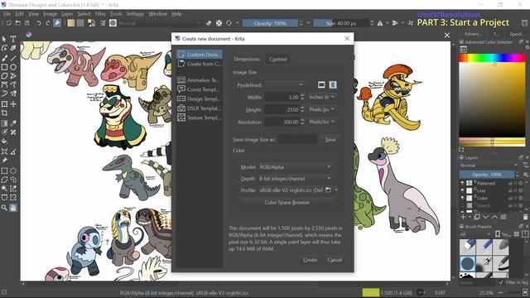Select the Freehand Brush tool
This screenshot has height=298, width=530.
(x=4, y=58)
